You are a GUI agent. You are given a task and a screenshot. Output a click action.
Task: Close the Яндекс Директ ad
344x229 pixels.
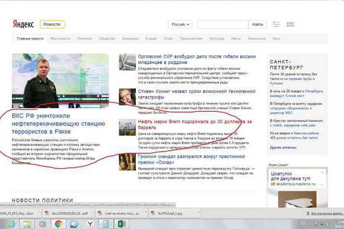click(x=322, y=173)
